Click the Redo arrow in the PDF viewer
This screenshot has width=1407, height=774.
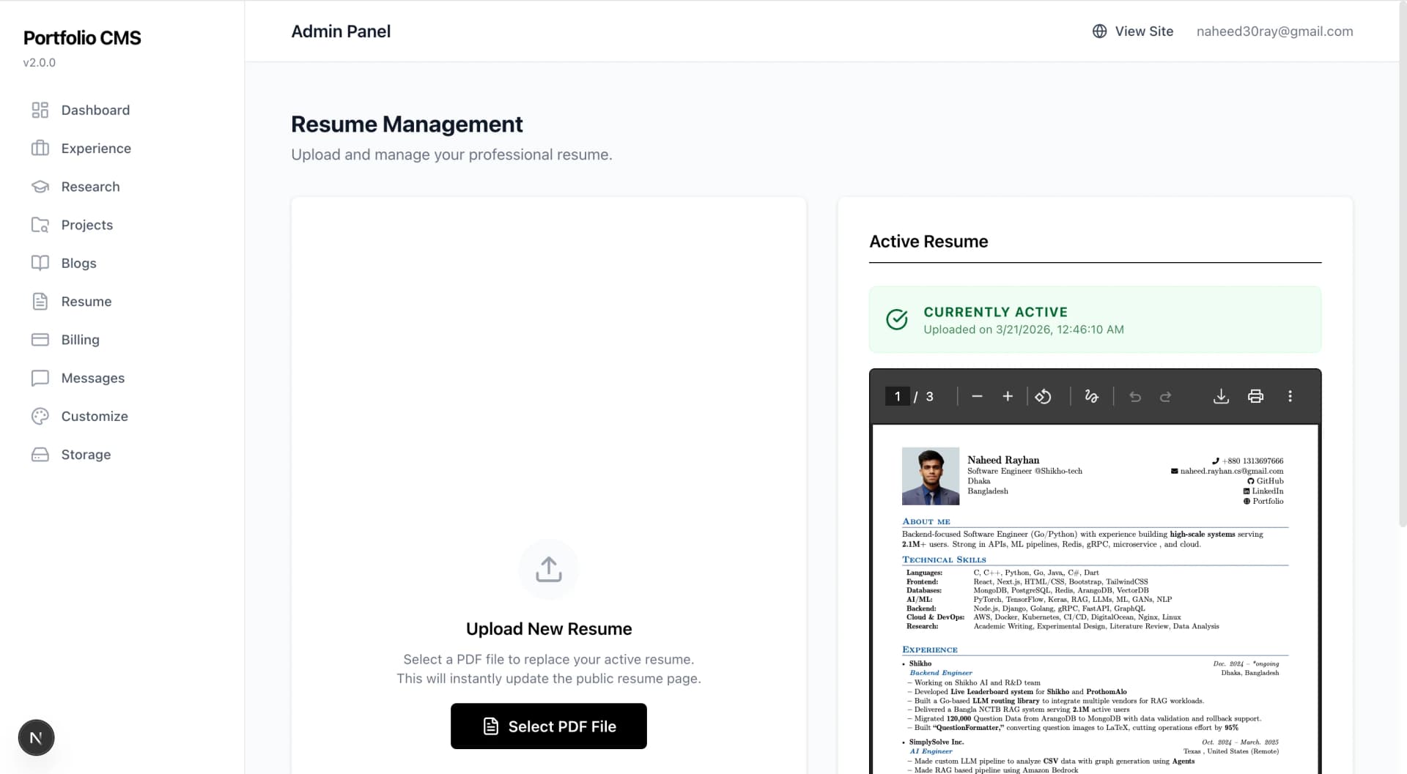point(1166,396)
